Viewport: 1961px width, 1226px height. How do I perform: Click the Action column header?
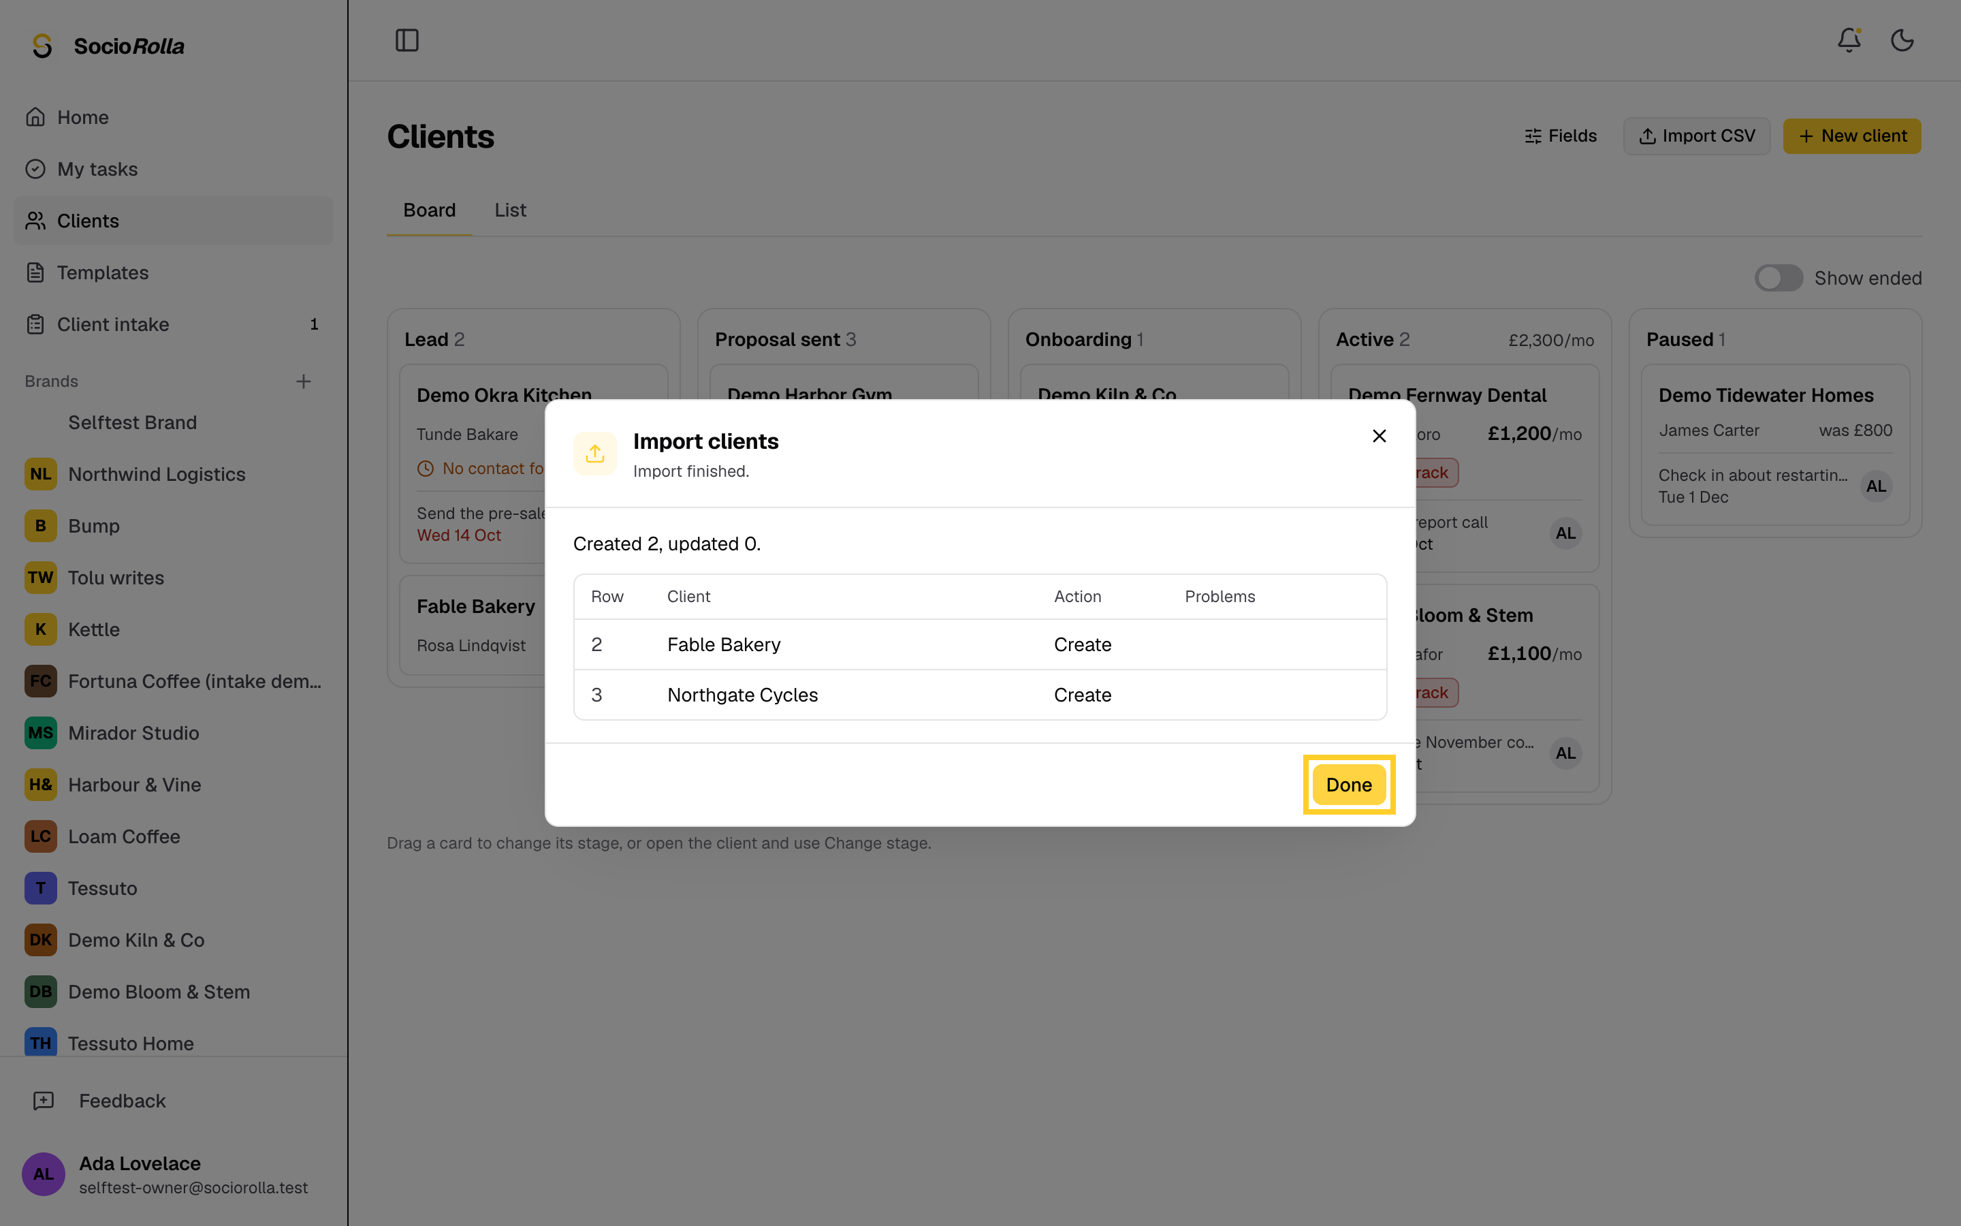tap(1077, 597)
